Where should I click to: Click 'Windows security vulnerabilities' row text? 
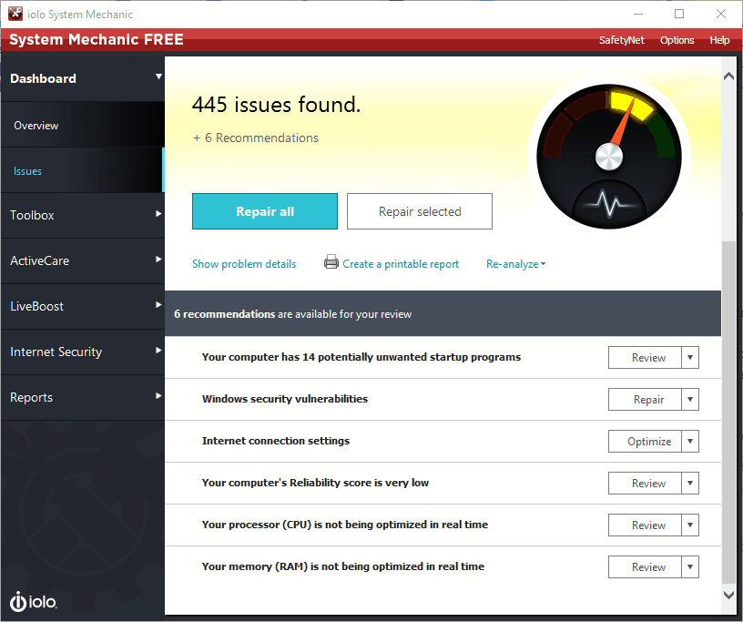[285, 399]
